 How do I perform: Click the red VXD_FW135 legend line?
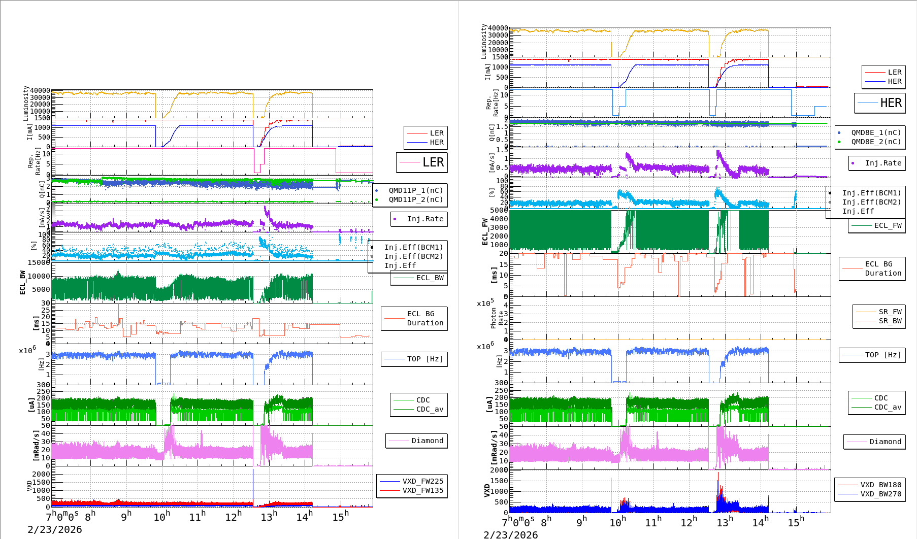click(x=390, y=491)
